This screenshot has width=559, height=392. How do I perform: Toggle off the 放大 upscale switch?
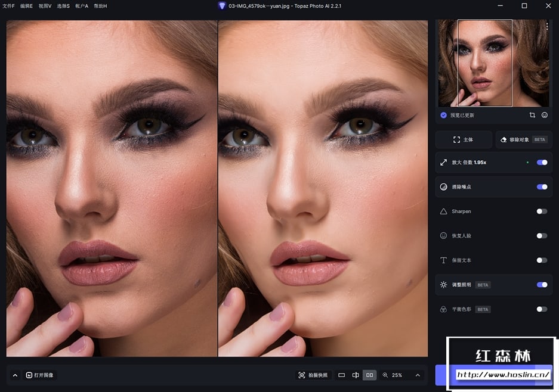pyautogui.click(x=542, y=163)
